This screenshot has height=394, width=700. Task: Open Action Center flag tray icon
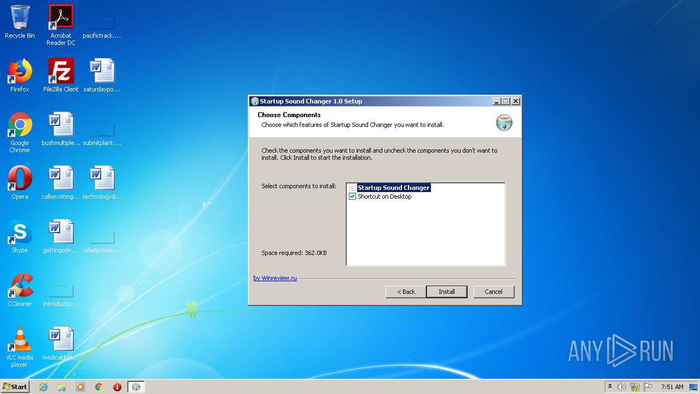648,387
